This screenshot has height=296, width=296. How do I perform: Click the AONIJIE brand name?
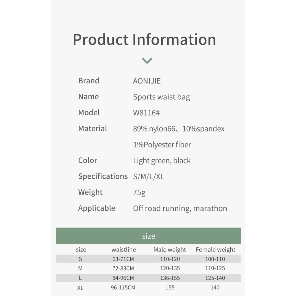147,81
